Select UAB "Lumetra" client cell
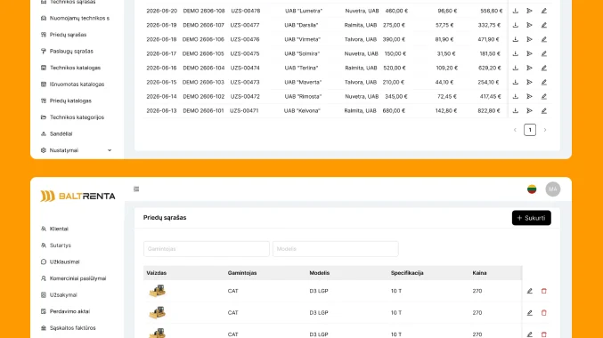 click(304, 11)
